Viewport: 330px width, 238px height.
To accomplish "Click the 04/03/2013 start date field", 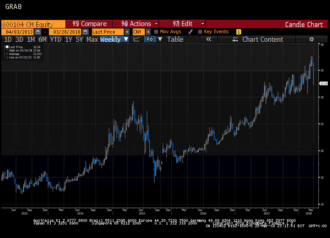I will coord(18,32).
